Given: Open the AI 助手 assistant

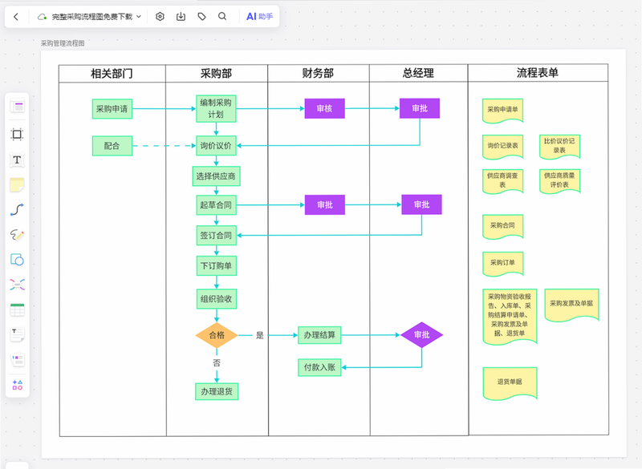Looking at the screenshot, I should [x=259, y=16].
